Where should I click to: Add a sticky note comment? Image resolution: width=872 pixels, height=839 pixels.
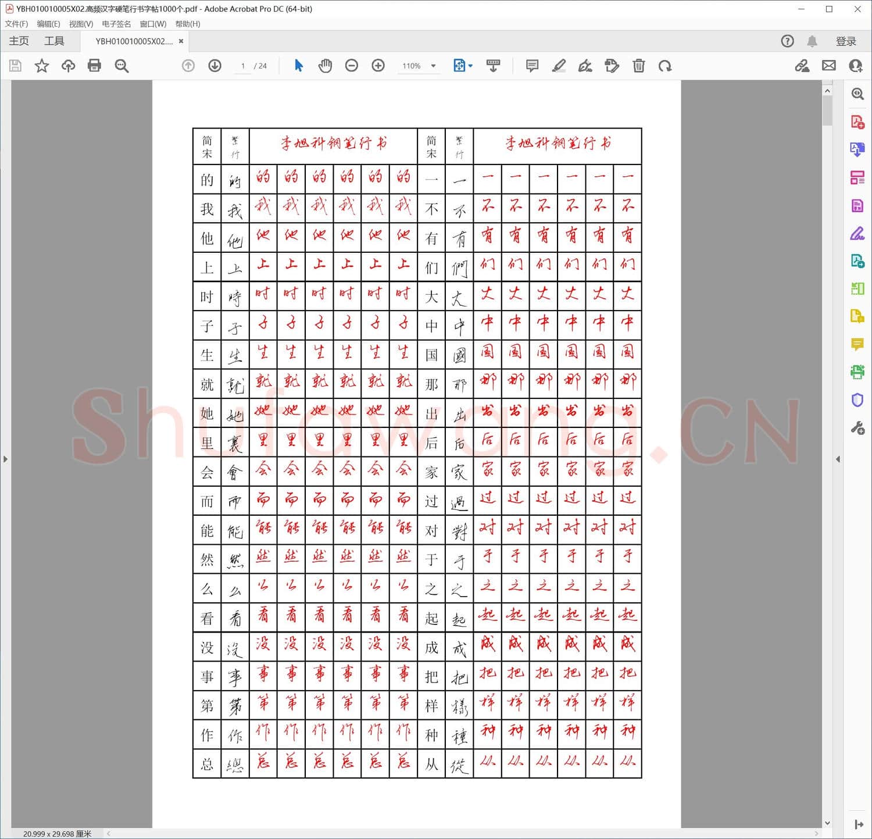(x=532, y=66)
